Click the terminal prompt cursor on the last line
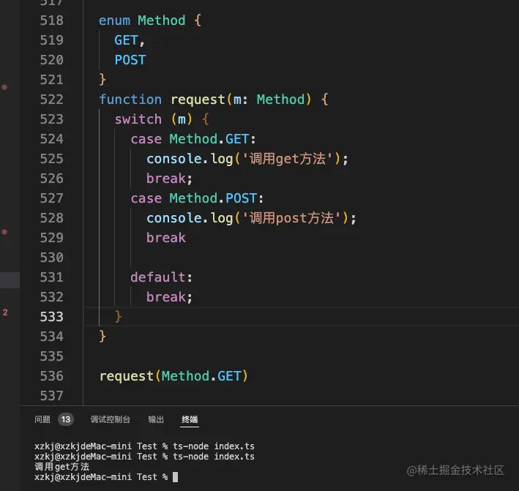This screenshot has height=491, width=519. (176, 477)
